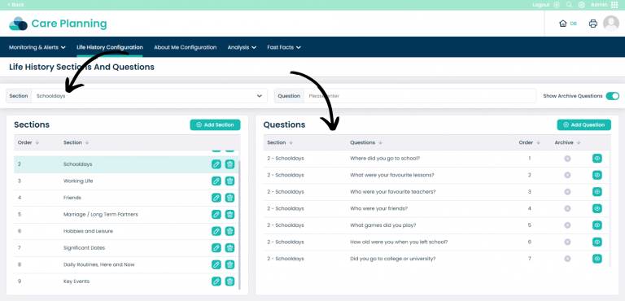The width and height of the screenshot is (625, 301).
Task: Select 'Working Life' section row text
Action: (78, 181)
